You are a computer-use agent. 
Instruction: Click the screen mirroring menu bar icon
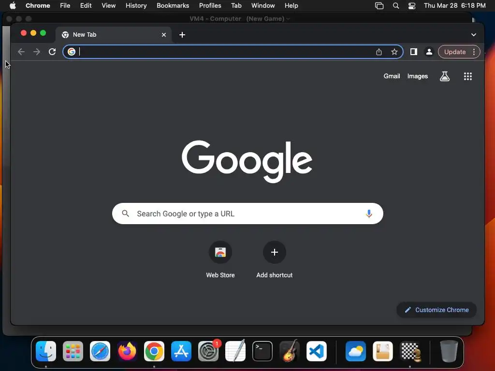point(379,6)
